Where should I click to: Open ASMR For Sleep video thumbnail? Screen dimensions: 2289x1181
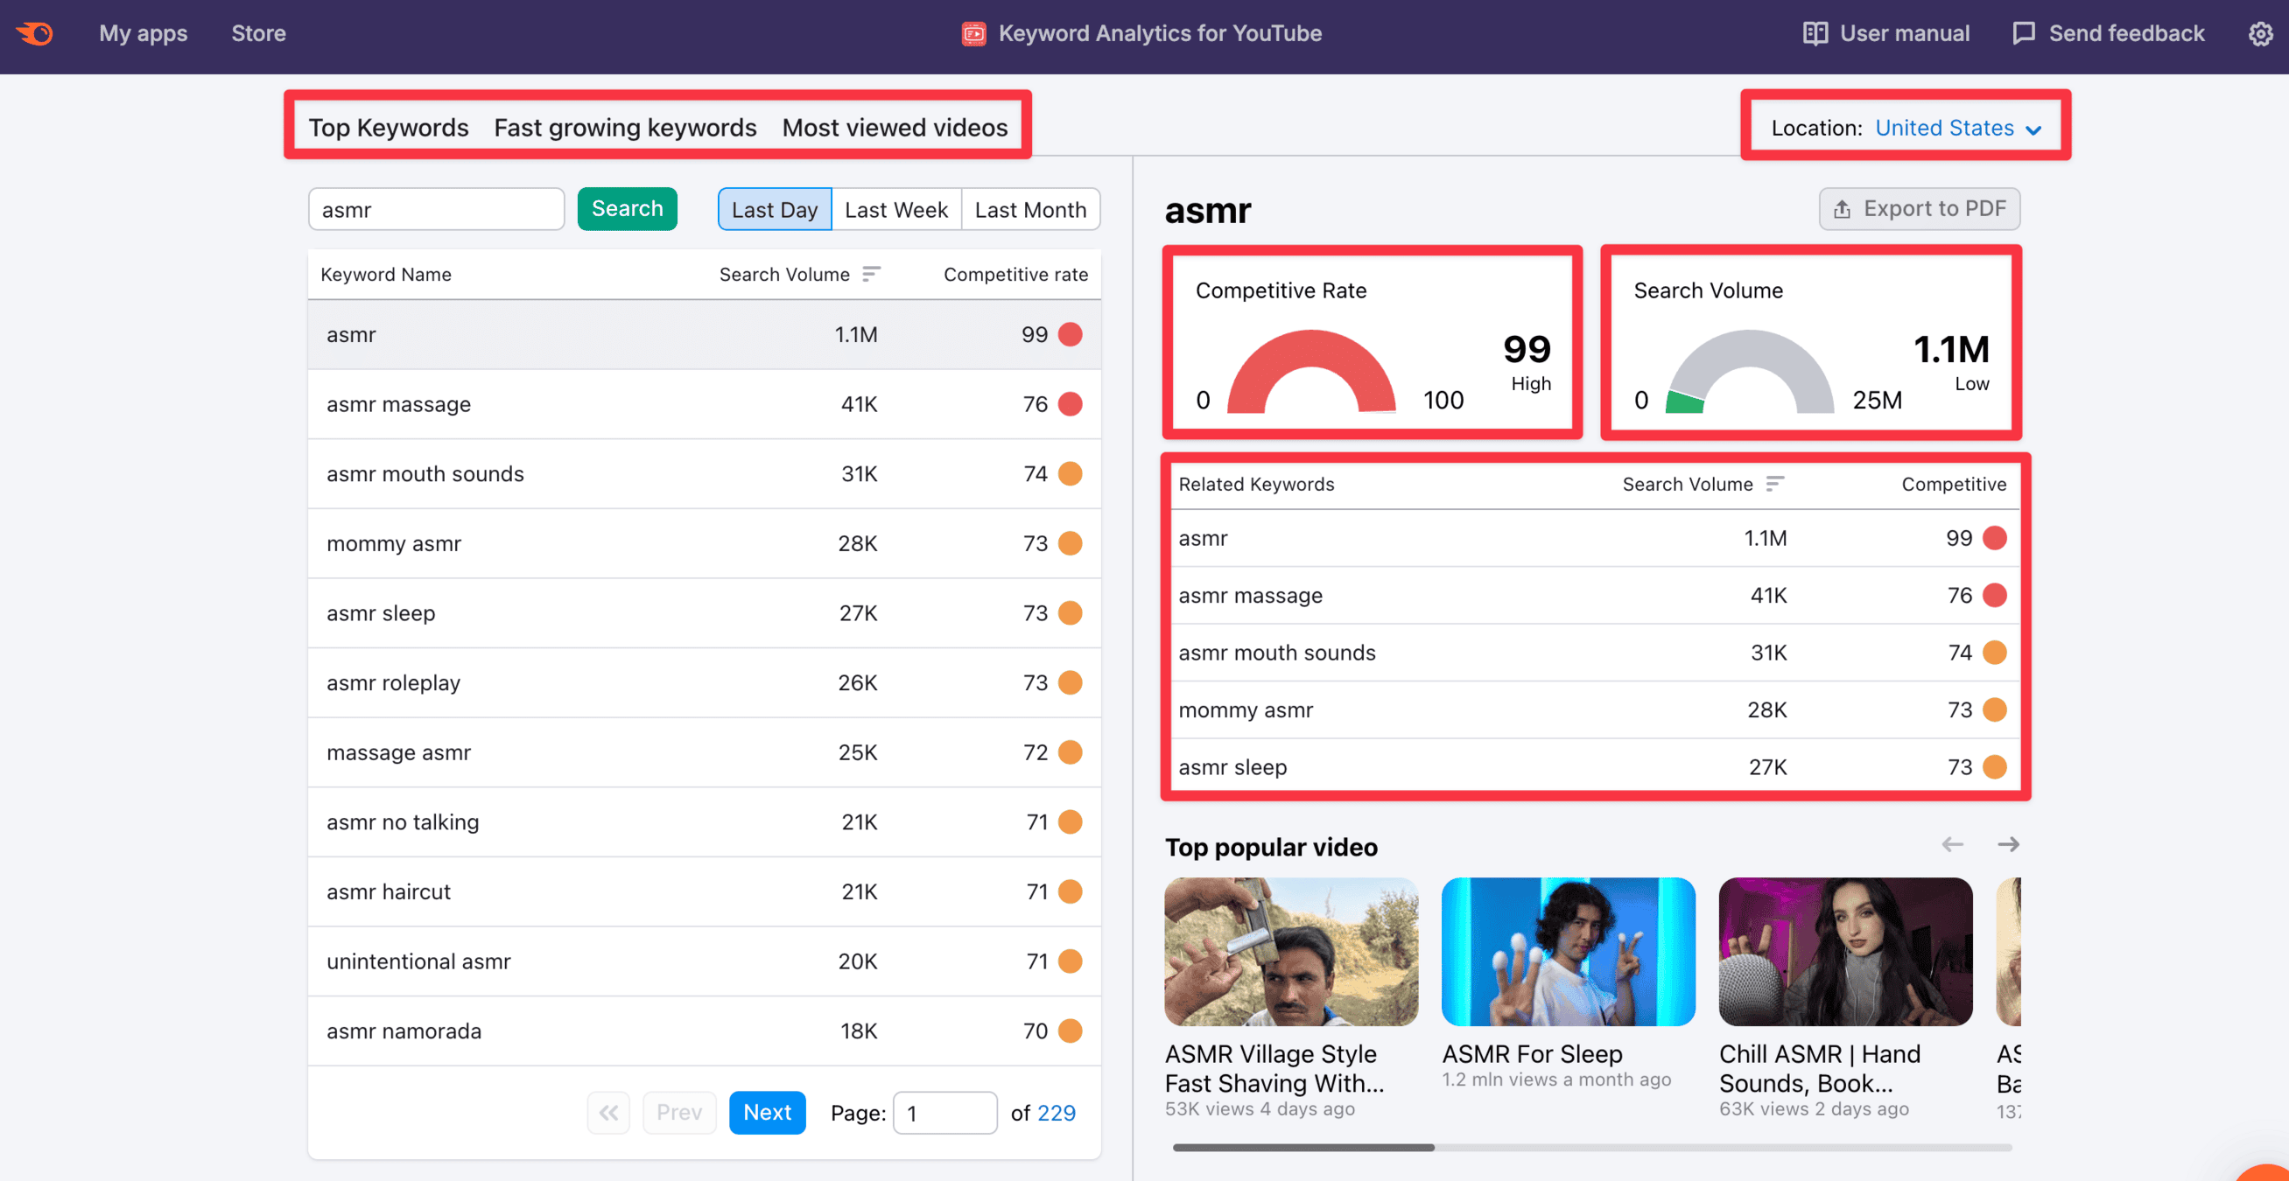(1568, 951)
